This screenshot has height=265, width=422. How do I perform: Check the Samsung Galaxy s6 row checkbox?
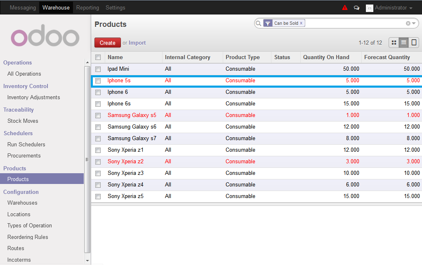point(98,127)
